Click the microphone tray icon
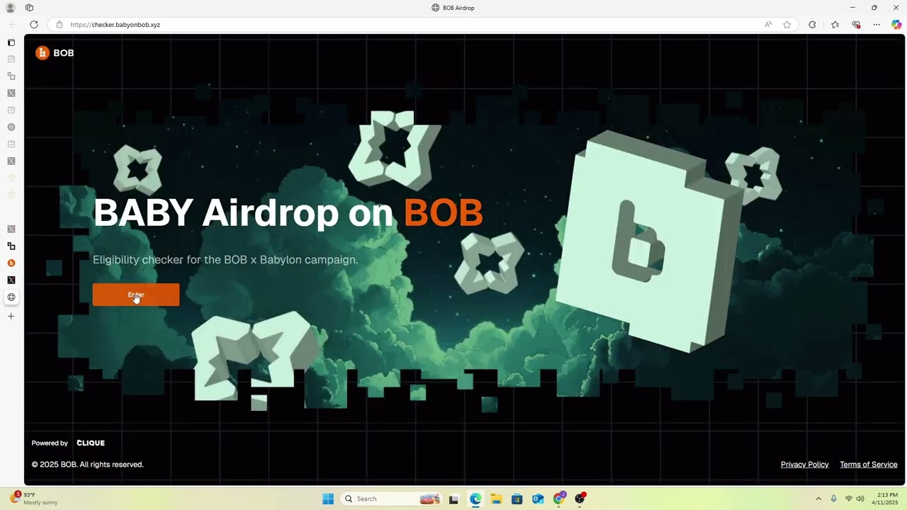Viewport: 907px width, 510px height. click(x=834, y=499)
